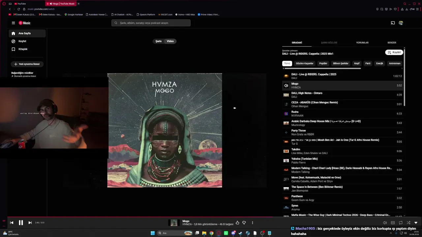
Task: Play Rudra by N1RVAAN from queue
Action: point(343,114)
